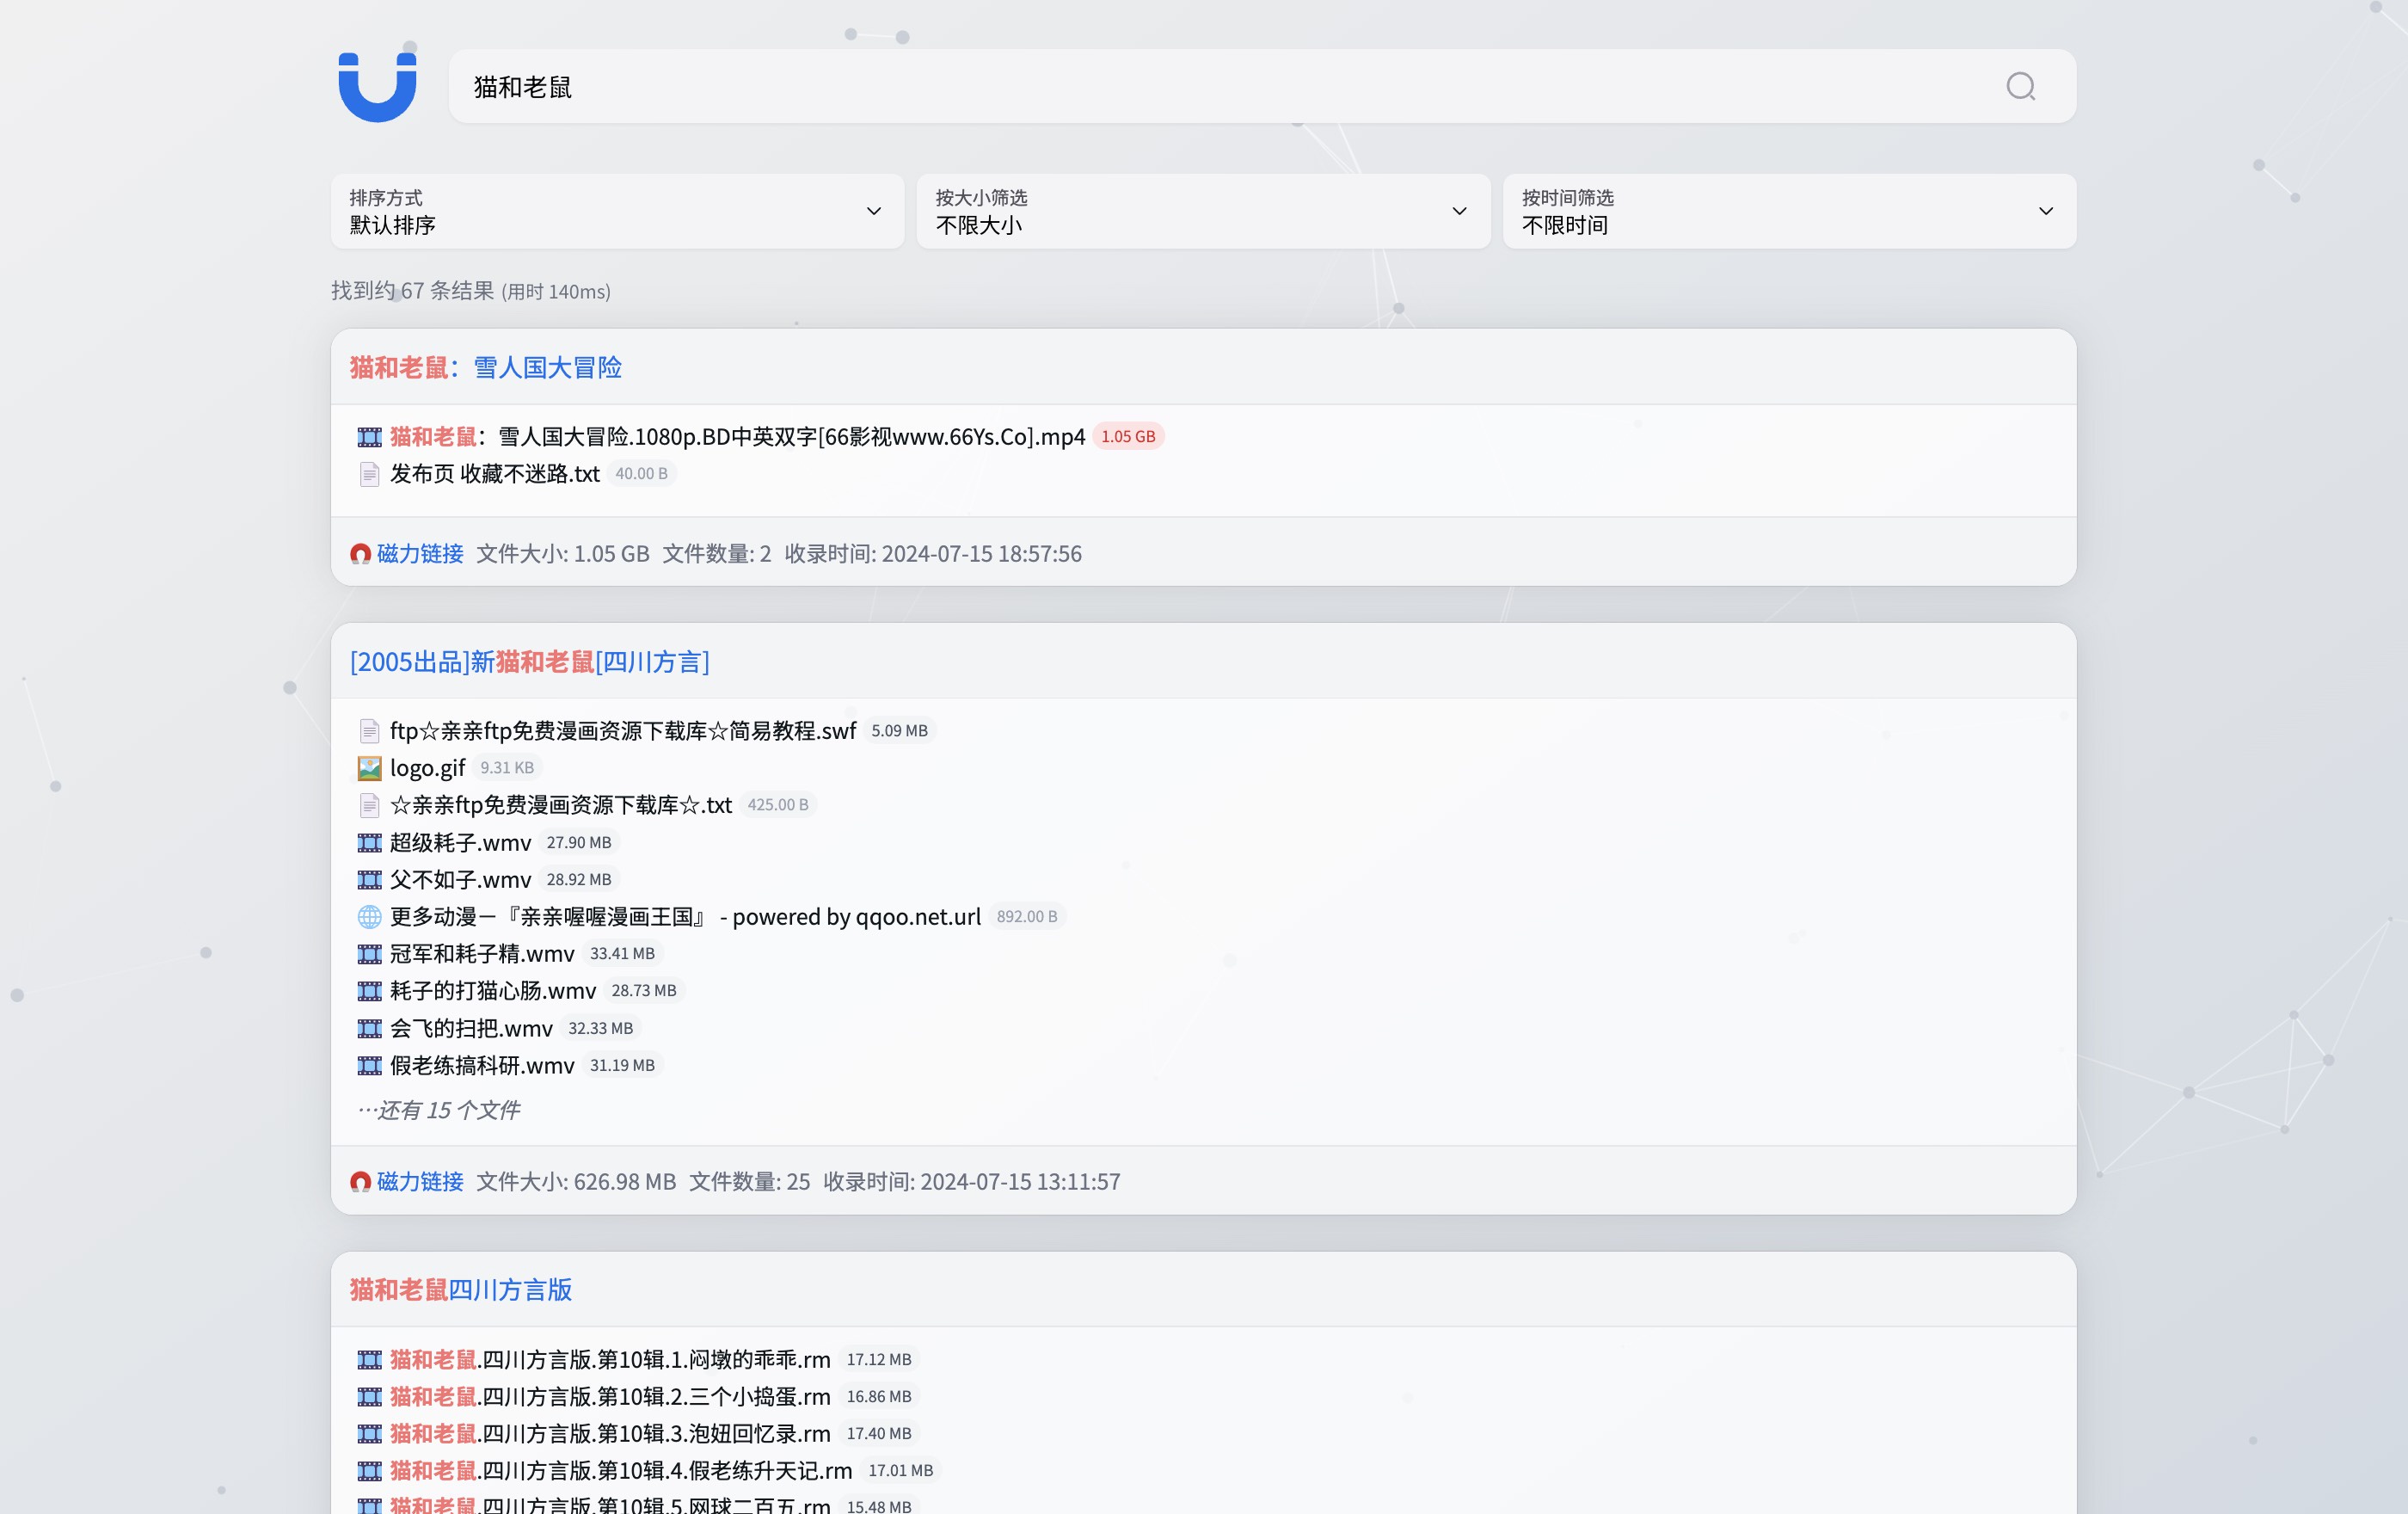Screen dimensions: 2408x1514
Task: Click the swf file icon before ftp漫画教程
Action: click(369, 730)
